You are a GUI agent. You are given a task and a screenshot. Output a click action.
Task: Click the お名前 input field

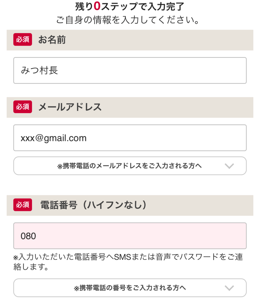(x=130, y=70)
